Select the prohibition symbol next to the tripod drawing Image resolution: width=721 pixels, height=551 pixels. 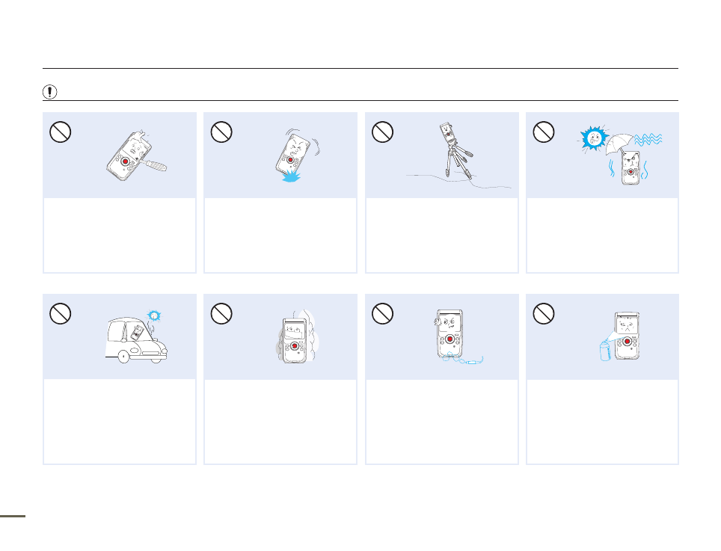pos(383,132)
